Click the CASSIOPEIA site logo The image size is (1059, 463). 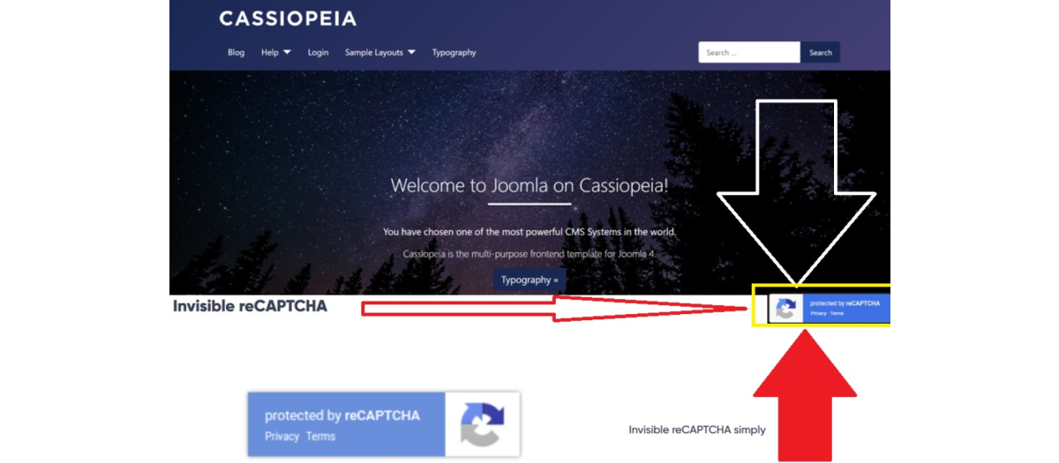(288, 19)
